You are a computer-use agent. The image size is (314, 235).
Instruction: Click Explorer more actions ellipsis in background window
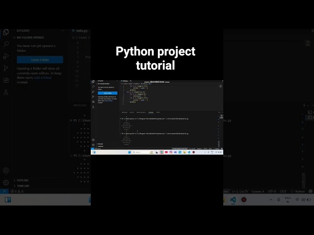click(62, 30)
